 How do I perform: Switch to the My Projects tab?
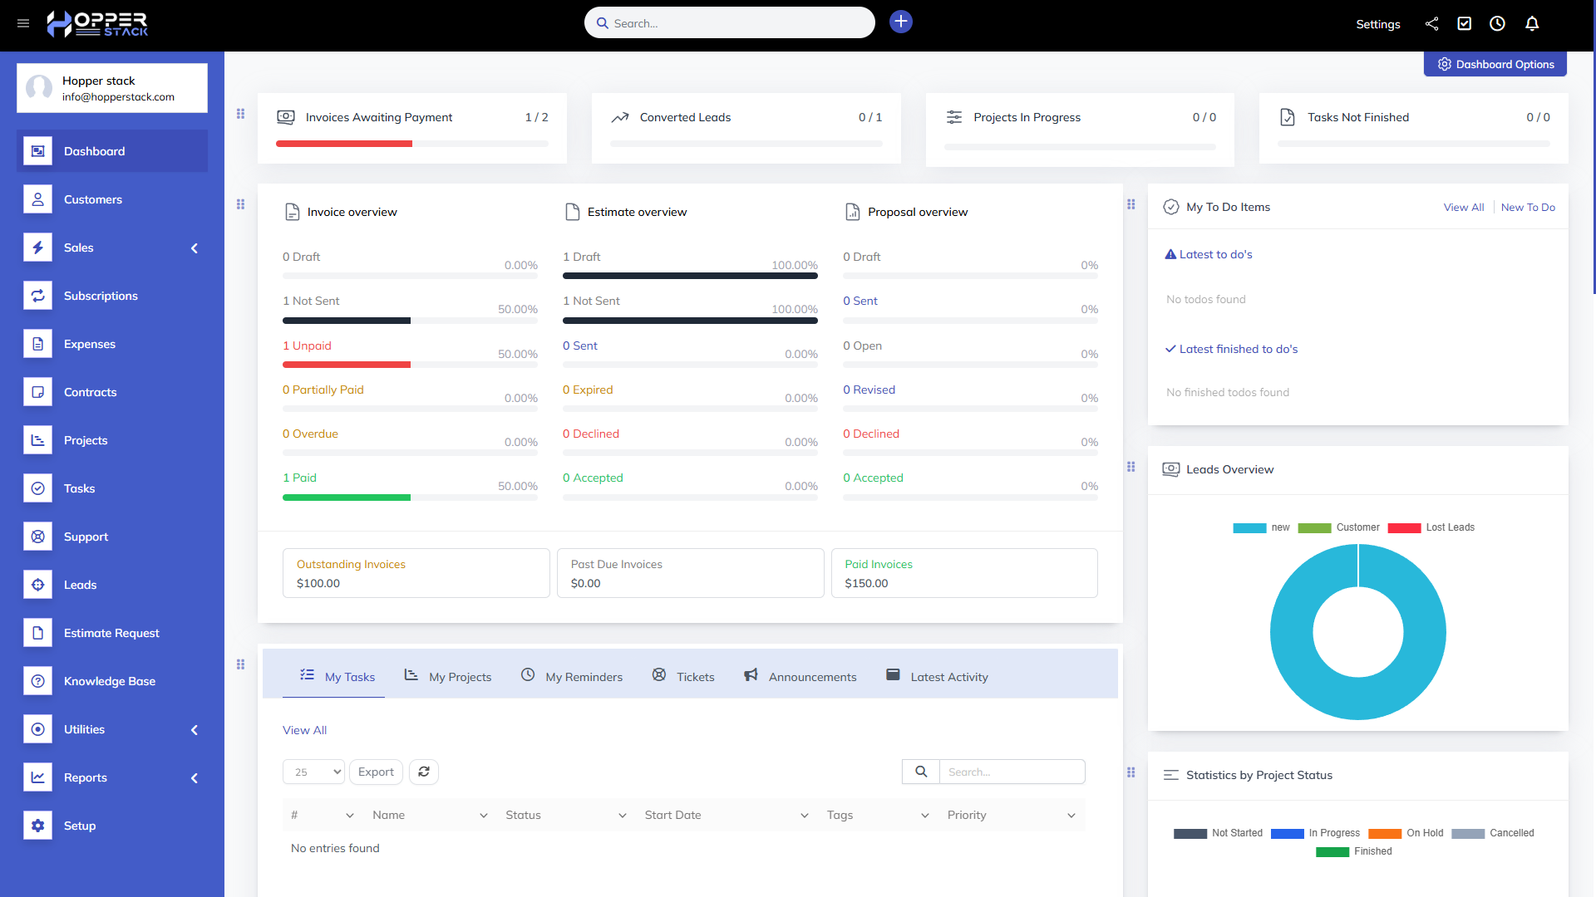[x=448, y=677]
